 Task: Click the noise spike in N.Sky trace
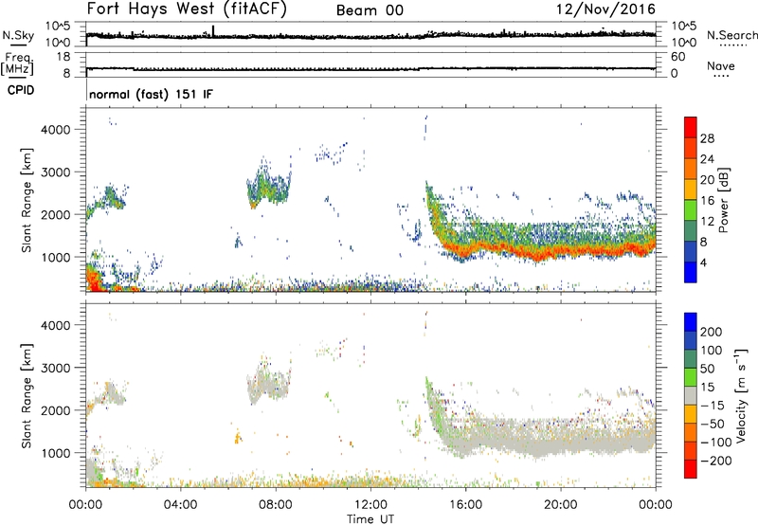tap(213, 30)
